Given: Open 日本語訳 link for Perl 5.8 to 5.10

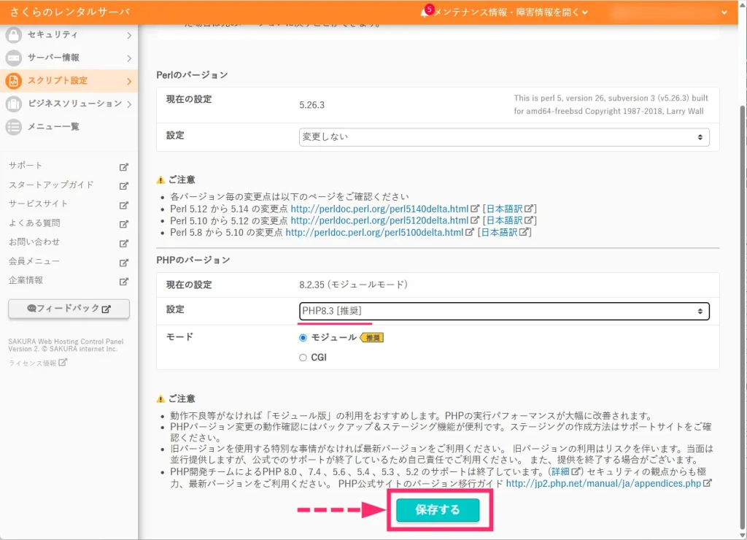Looking at the screenshot, I should 499,232.
